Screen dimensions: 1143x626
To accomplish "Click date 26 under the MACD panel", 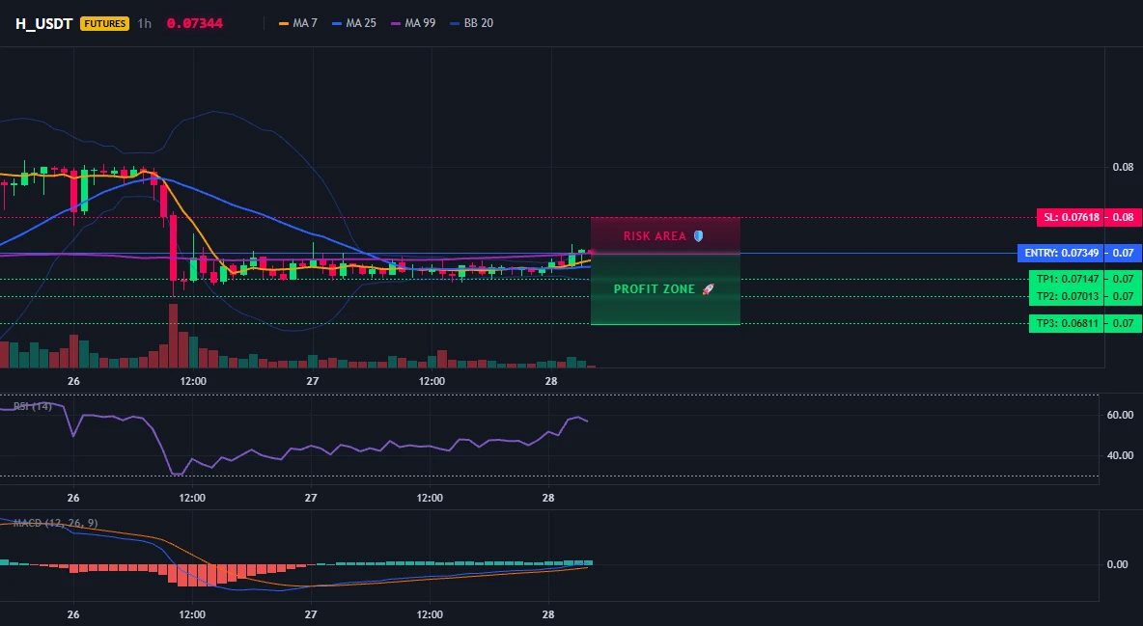I will coord(73,614).
